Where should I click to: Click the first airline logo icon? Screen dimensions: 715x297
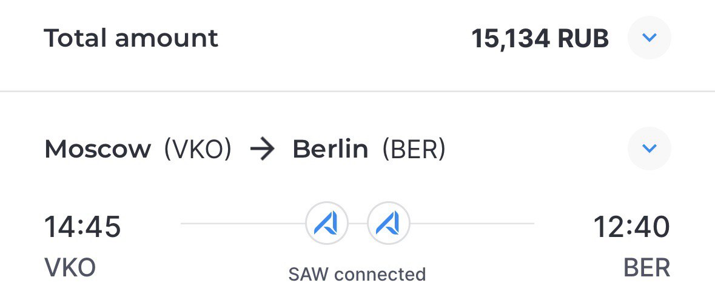coord(326,224)
